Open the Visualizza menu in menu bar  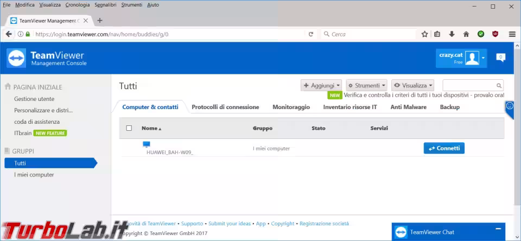[x=50, y=5]
